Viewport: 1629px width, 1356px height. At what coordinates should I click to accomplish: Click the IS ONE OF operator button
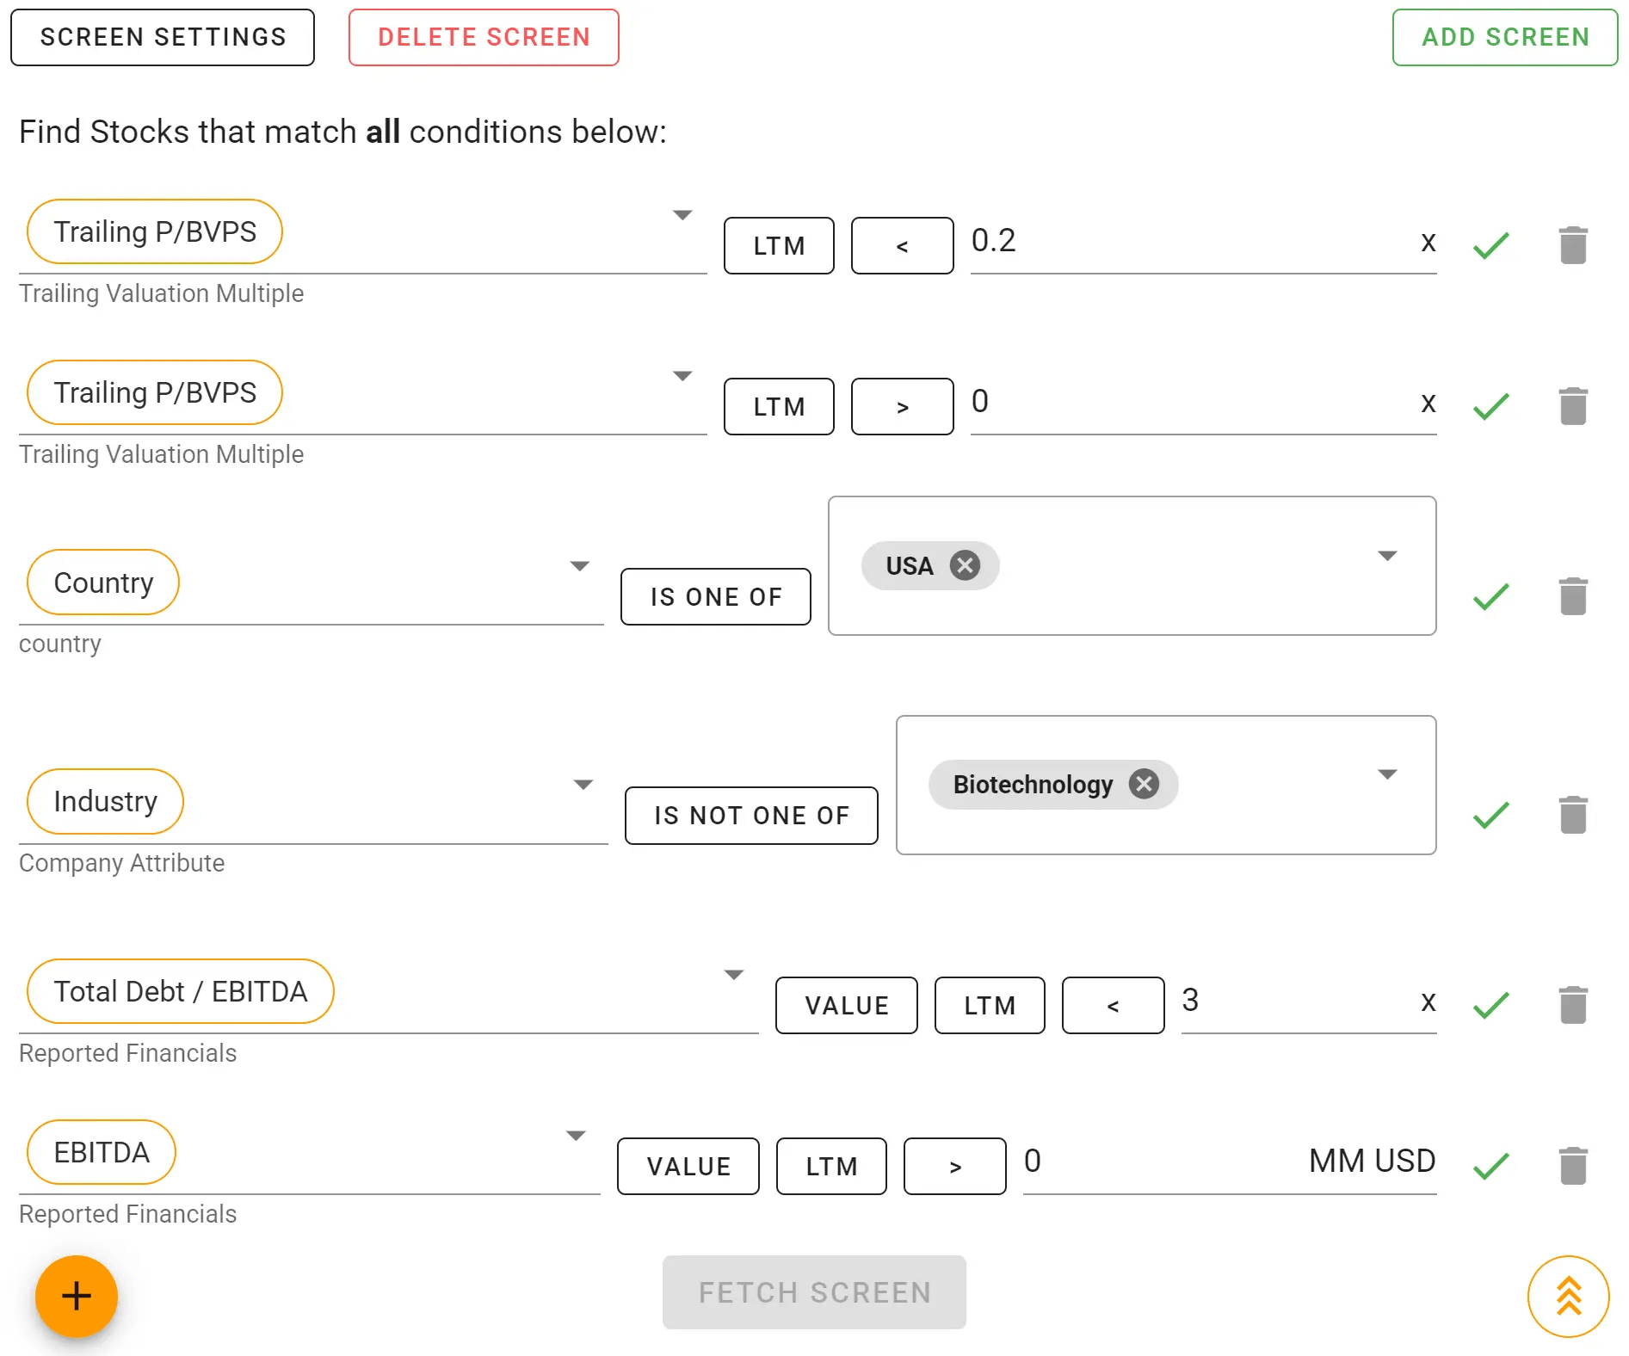(716, 597)
